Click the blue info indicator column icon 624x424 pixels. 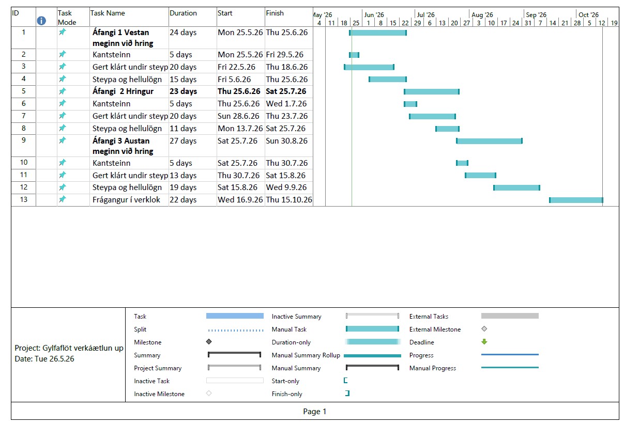[41, 21]
